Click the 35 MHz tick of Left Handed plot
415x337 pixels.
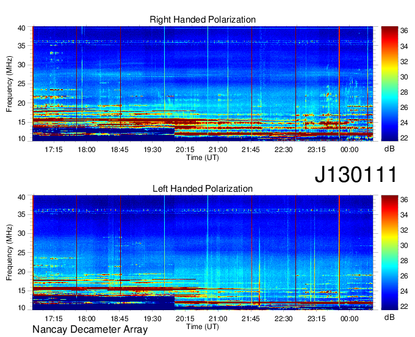pyautogui.click(x=21, y=214)
